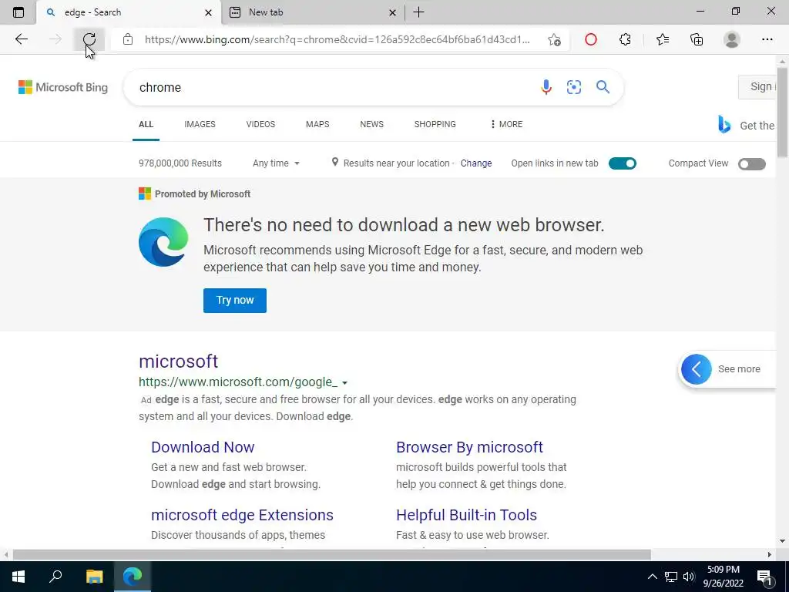
Task: Show hidden tray icons chevron
Action: click(652, 577)
